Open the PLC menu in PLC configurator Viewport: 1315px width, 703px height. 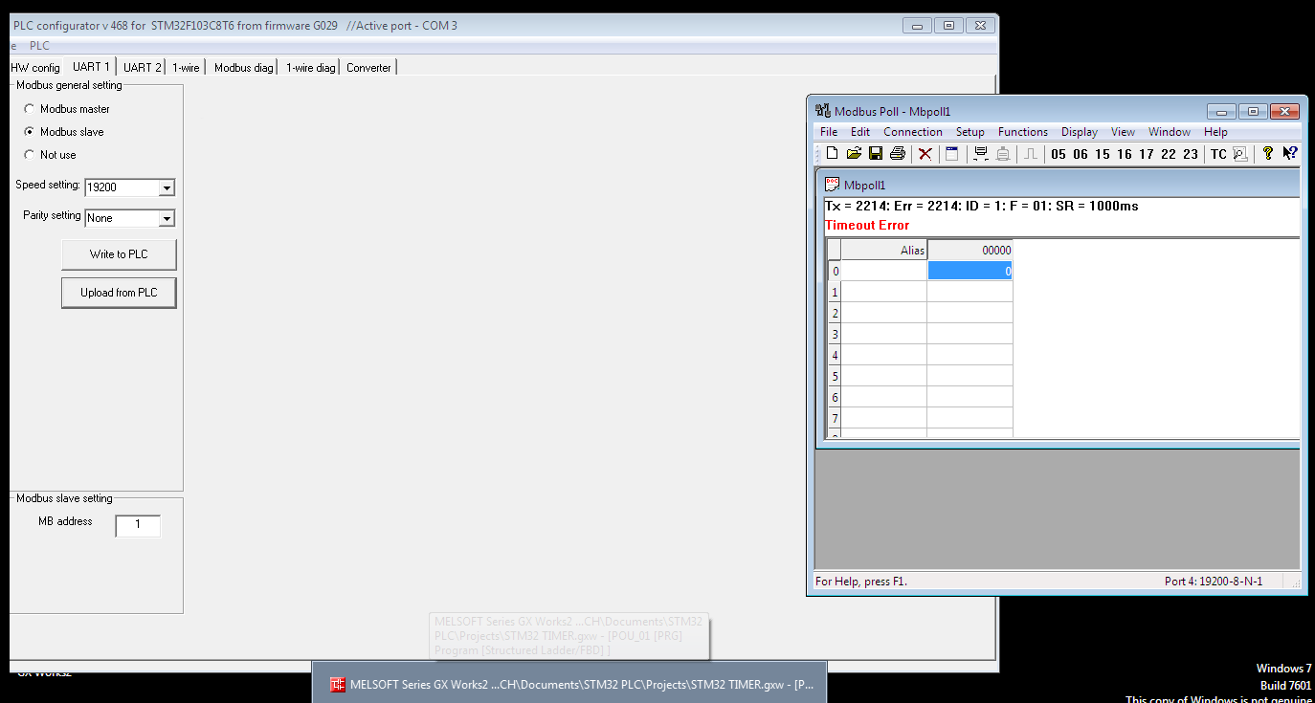pyautogui.click(x=39, y=46)
